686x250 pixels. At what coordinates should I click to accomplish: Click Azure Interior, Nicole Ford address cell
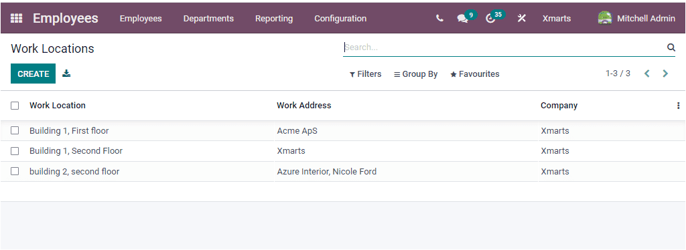327,172
